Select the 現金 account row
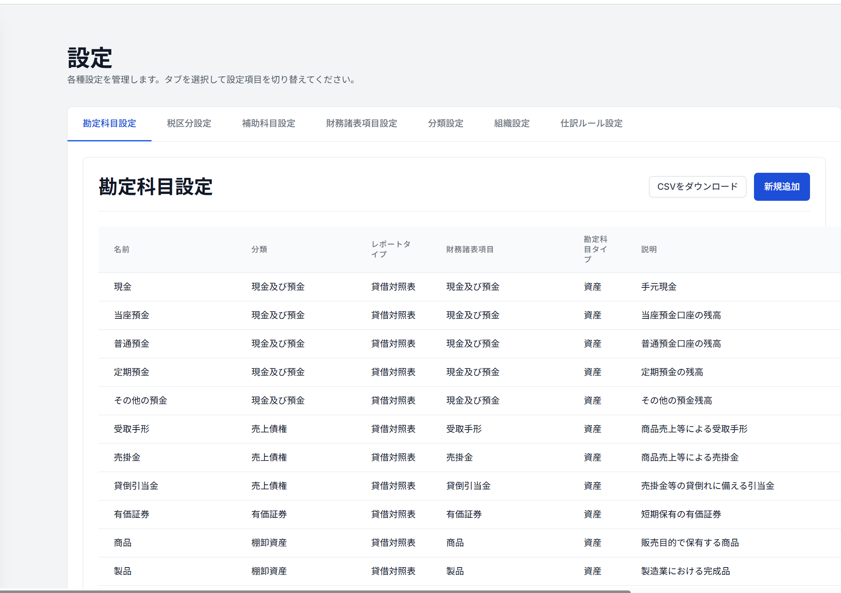This screenshot has height=593, width=841. pyautogui.click(x=123, y=287)
